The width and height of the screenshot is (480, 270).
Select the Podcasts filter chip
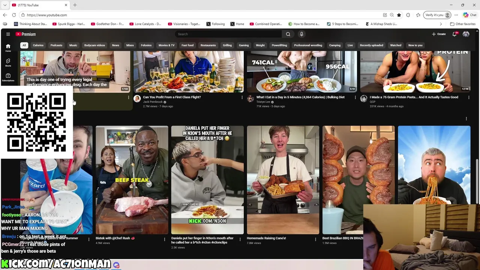[x=56, y=45]
